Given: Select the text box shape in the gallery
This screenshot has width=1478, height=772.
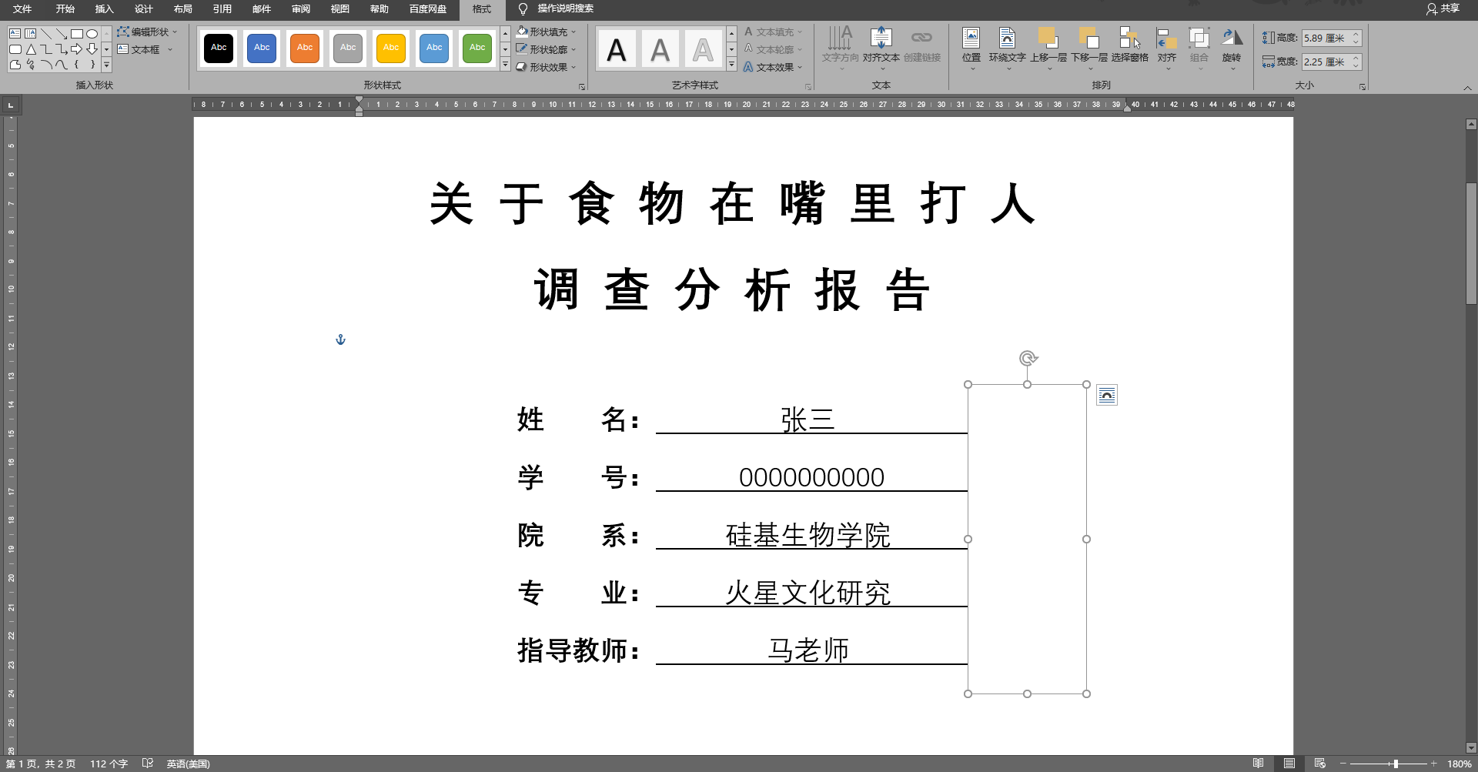Looking at the screenshot, I should (x=15, y=34).
